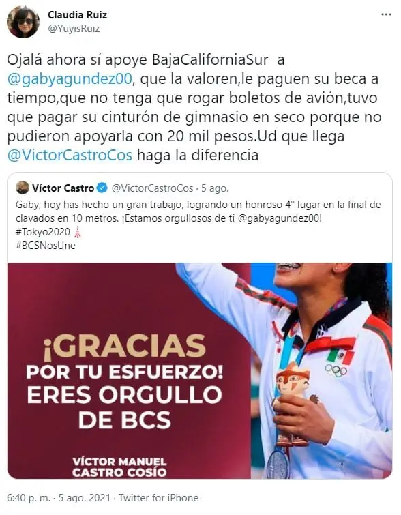
Task: Click @VictorCastroCos handle in quoted tweet header
Action: [152, 188]
